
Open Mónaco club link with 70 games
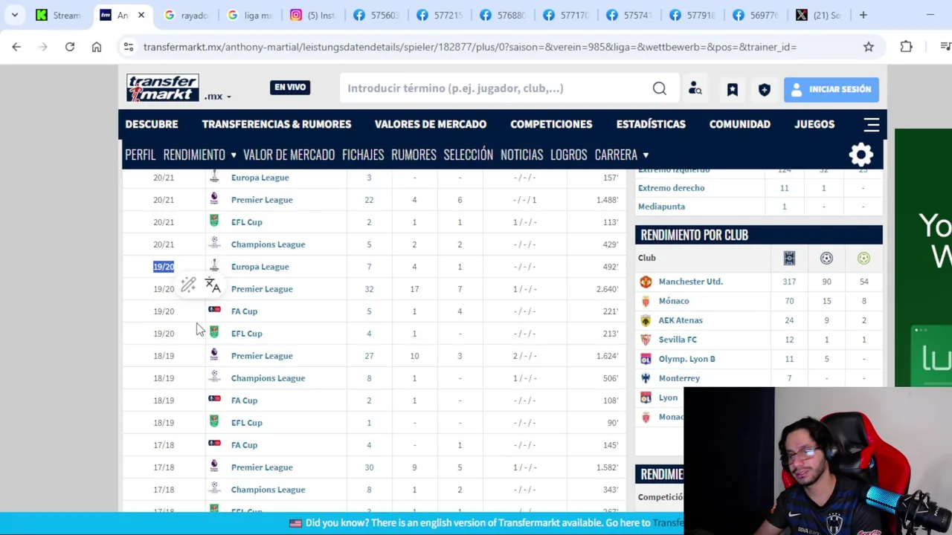pos(674,301)
